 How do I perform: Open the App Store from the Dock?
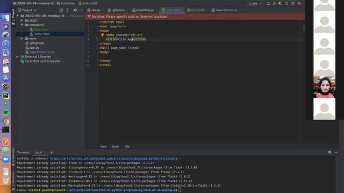(x=6, y=78)
